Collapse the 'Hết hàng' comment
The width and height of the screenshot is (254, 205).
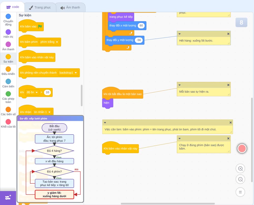click(x=180, y=34)
